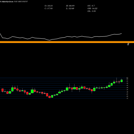Click the 50 price axis label

pos(127,83)
